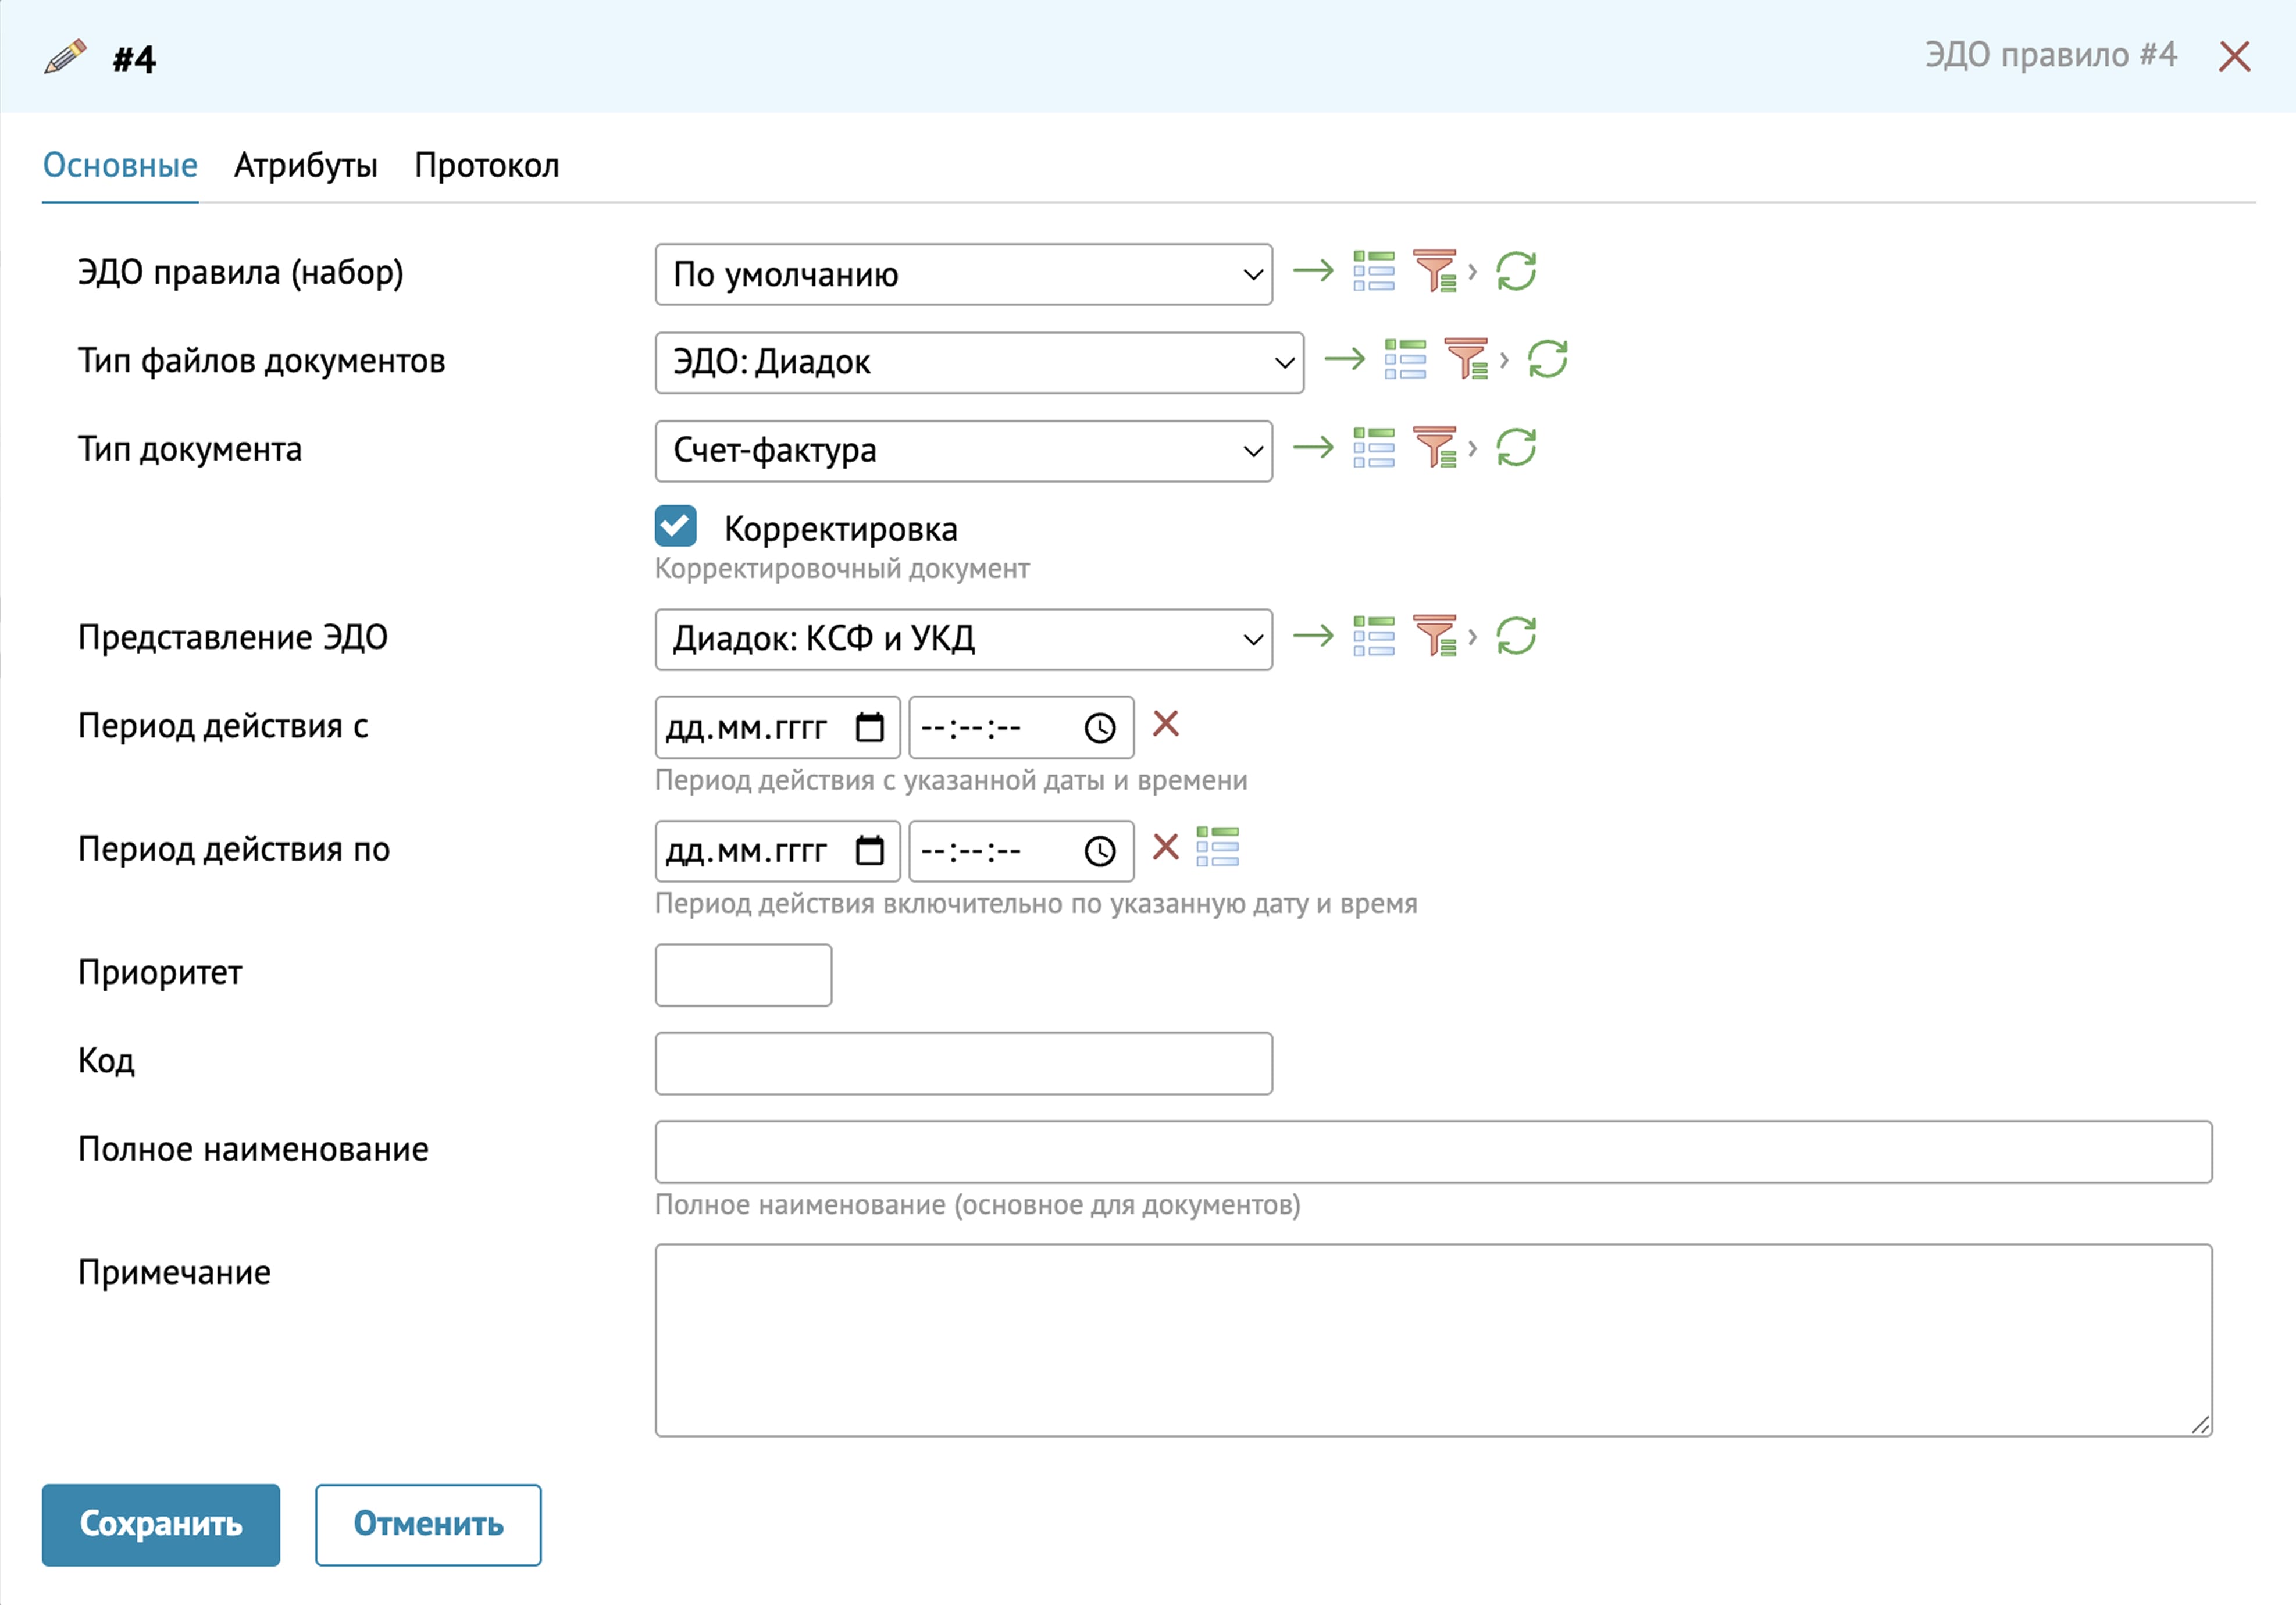
Task: Click arrow icon beside Тип файлов документов
Action: coord(1344,359)
